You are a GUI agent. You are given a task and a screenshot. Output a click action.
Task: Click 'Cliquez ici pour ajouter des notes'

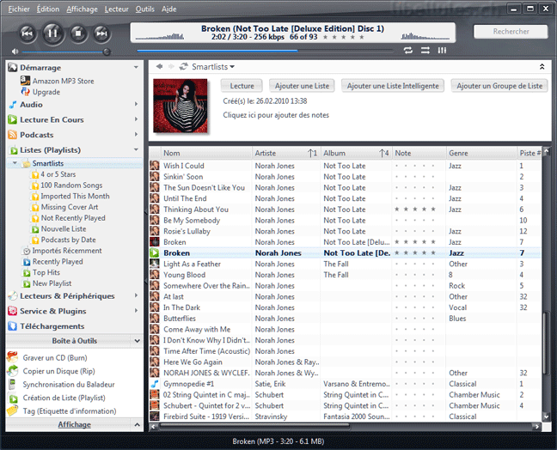276,115
